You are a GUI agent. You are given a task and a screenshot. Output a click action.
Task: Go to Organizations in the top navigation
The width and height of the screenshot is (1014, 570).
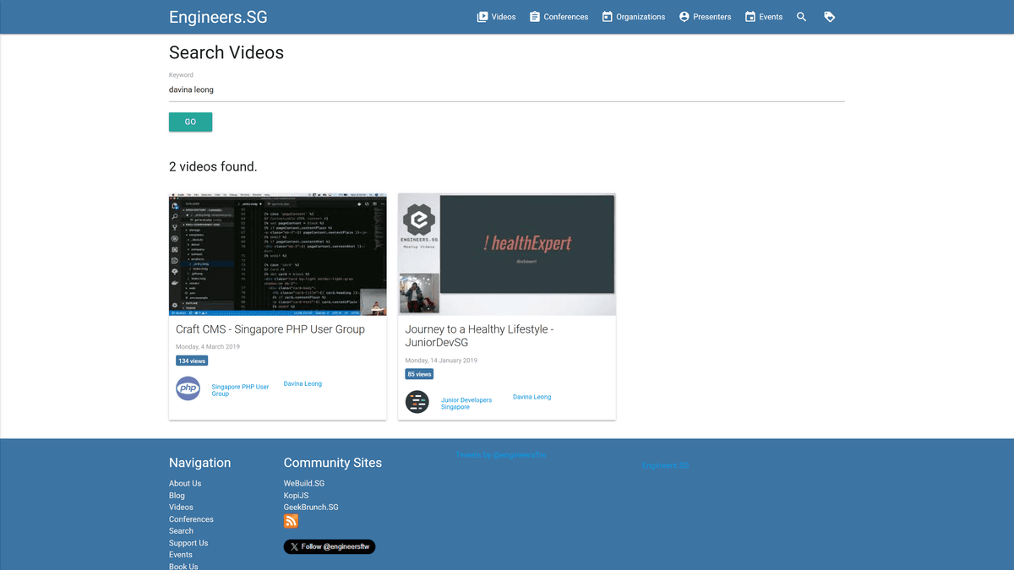click(633, 17)
